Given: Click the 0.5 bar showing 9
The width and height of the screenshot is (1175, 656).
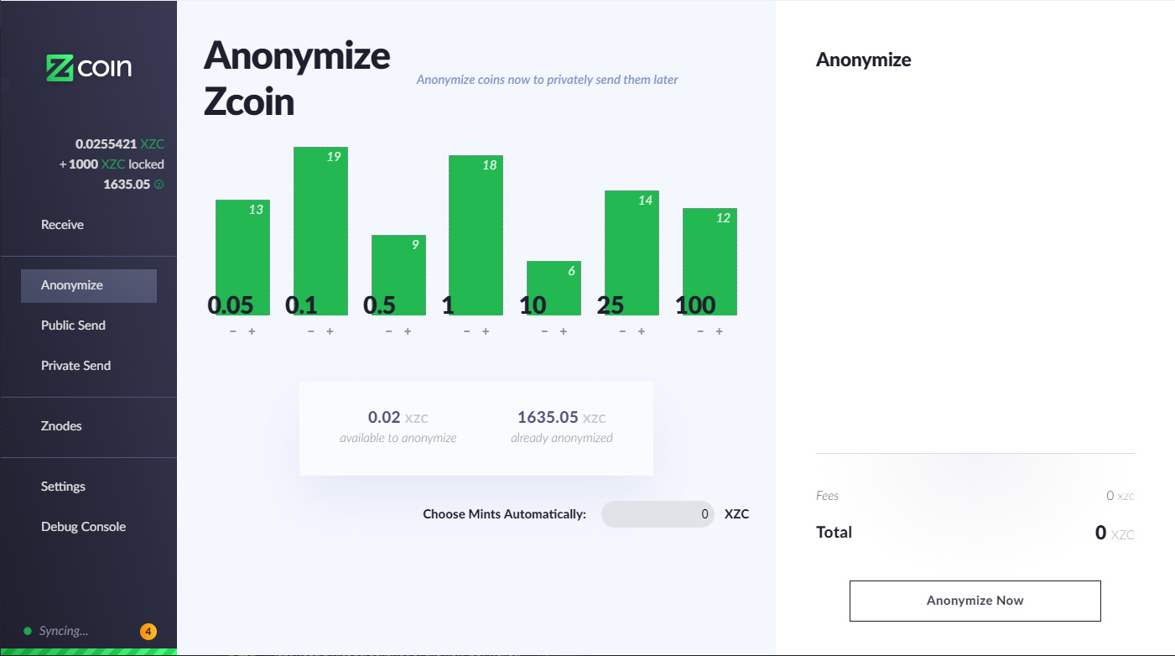Looking at the screenshot, I should click(x=398, y=275).
